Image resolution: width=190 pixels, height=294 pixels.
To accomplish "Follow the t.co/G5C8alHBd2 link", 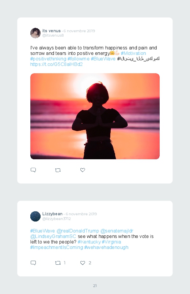I will pyautogui.click(x=56, y=64).
